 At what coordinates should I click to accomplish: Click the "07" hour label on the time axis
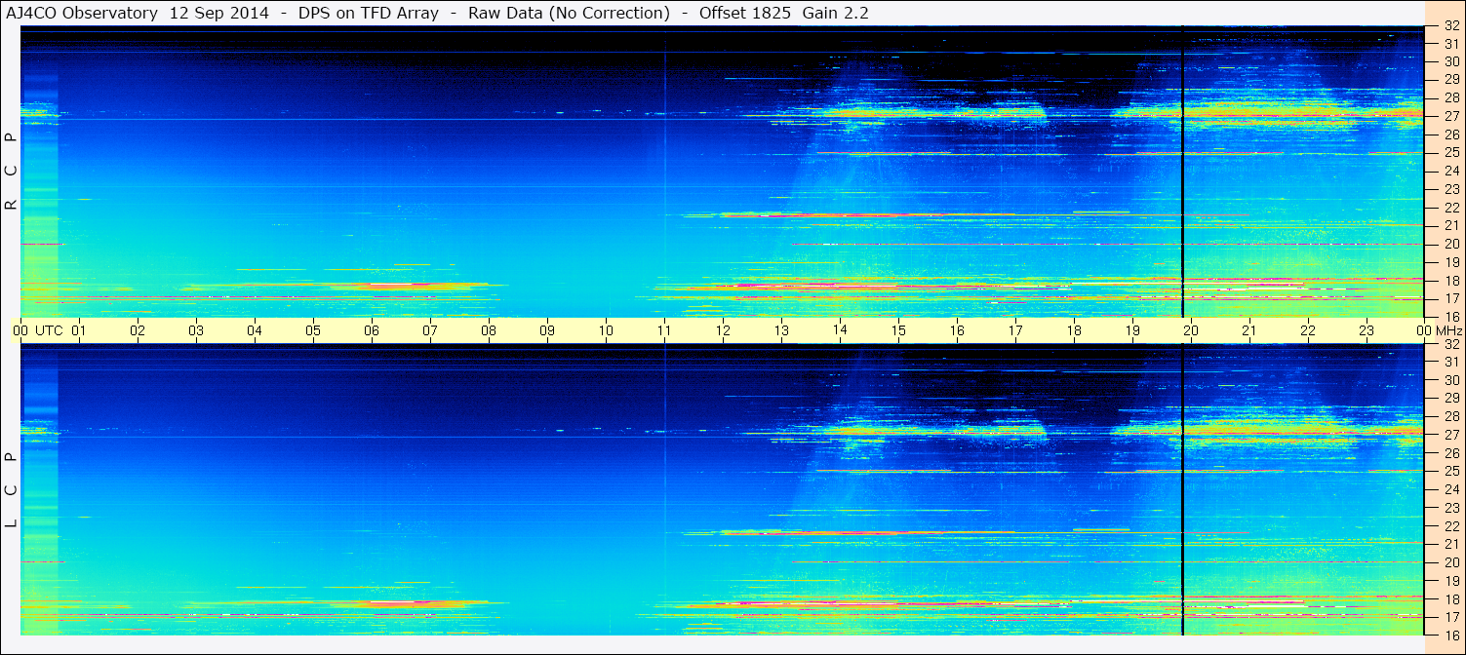(x=430, y=330)
